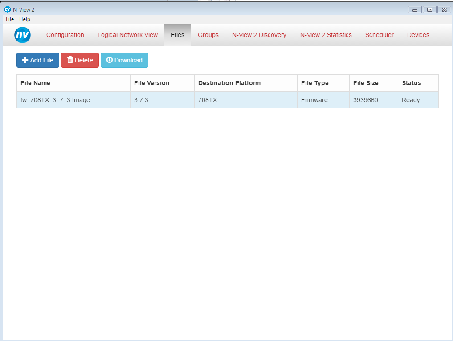Click the N-View 2 title bar icon

click(8, 9)
